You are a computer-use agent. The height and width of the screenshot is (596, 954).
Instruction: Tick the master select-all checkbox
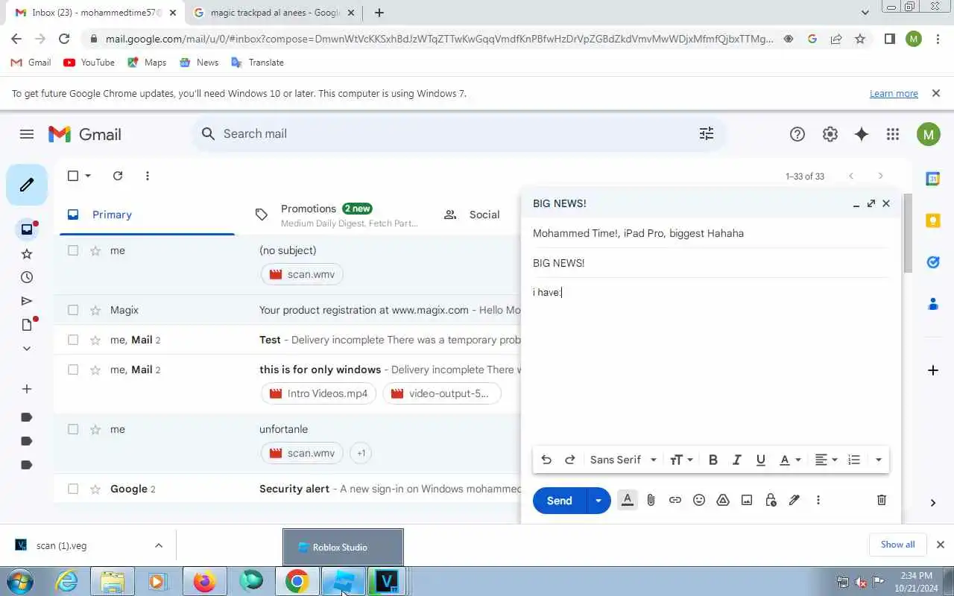pos(73,176)
